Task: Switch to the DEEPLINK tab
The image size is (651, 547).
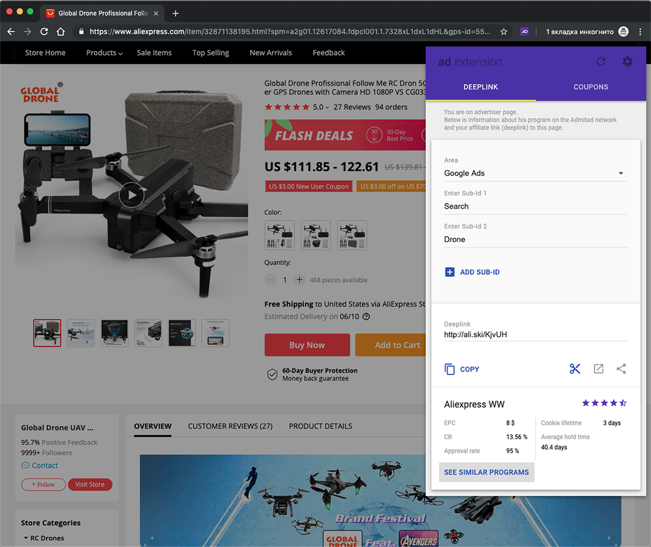Action: (x=480, y=87)
